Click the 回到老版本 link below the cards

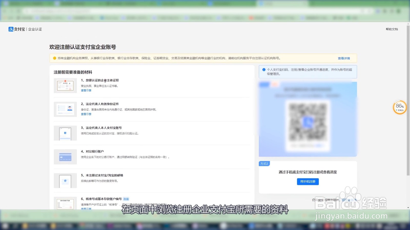(349, 200)
